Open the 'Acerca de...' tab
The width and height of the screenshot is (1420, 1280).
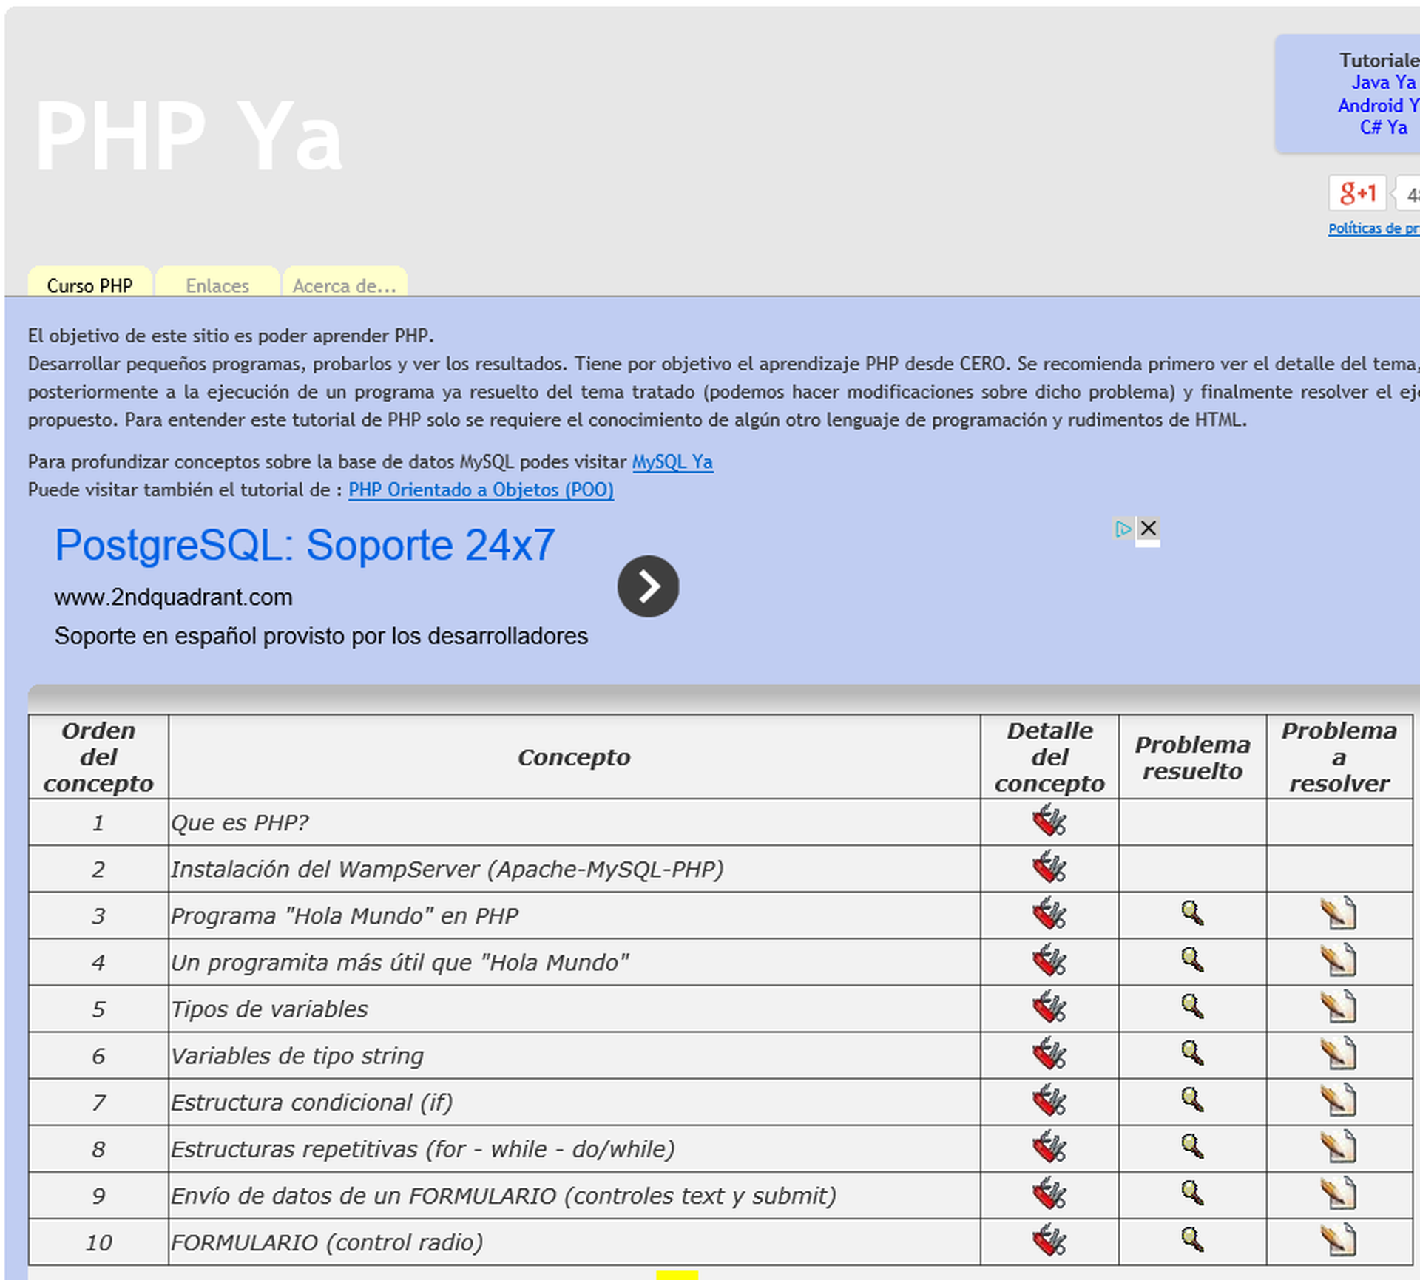[x=345, y=285]
